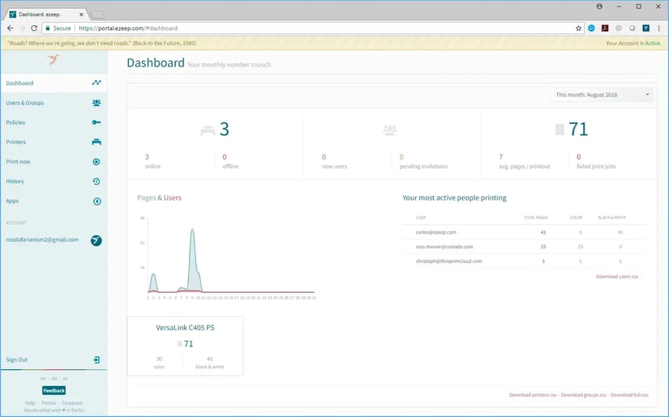Click the Printers printer icon in the sidebar
This screenshot has width=669, height=417.
96,142
